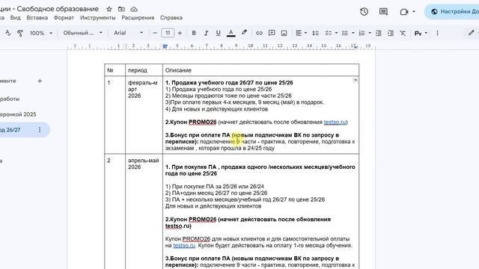Open the testso.ru link in row 1

[335, 122]
